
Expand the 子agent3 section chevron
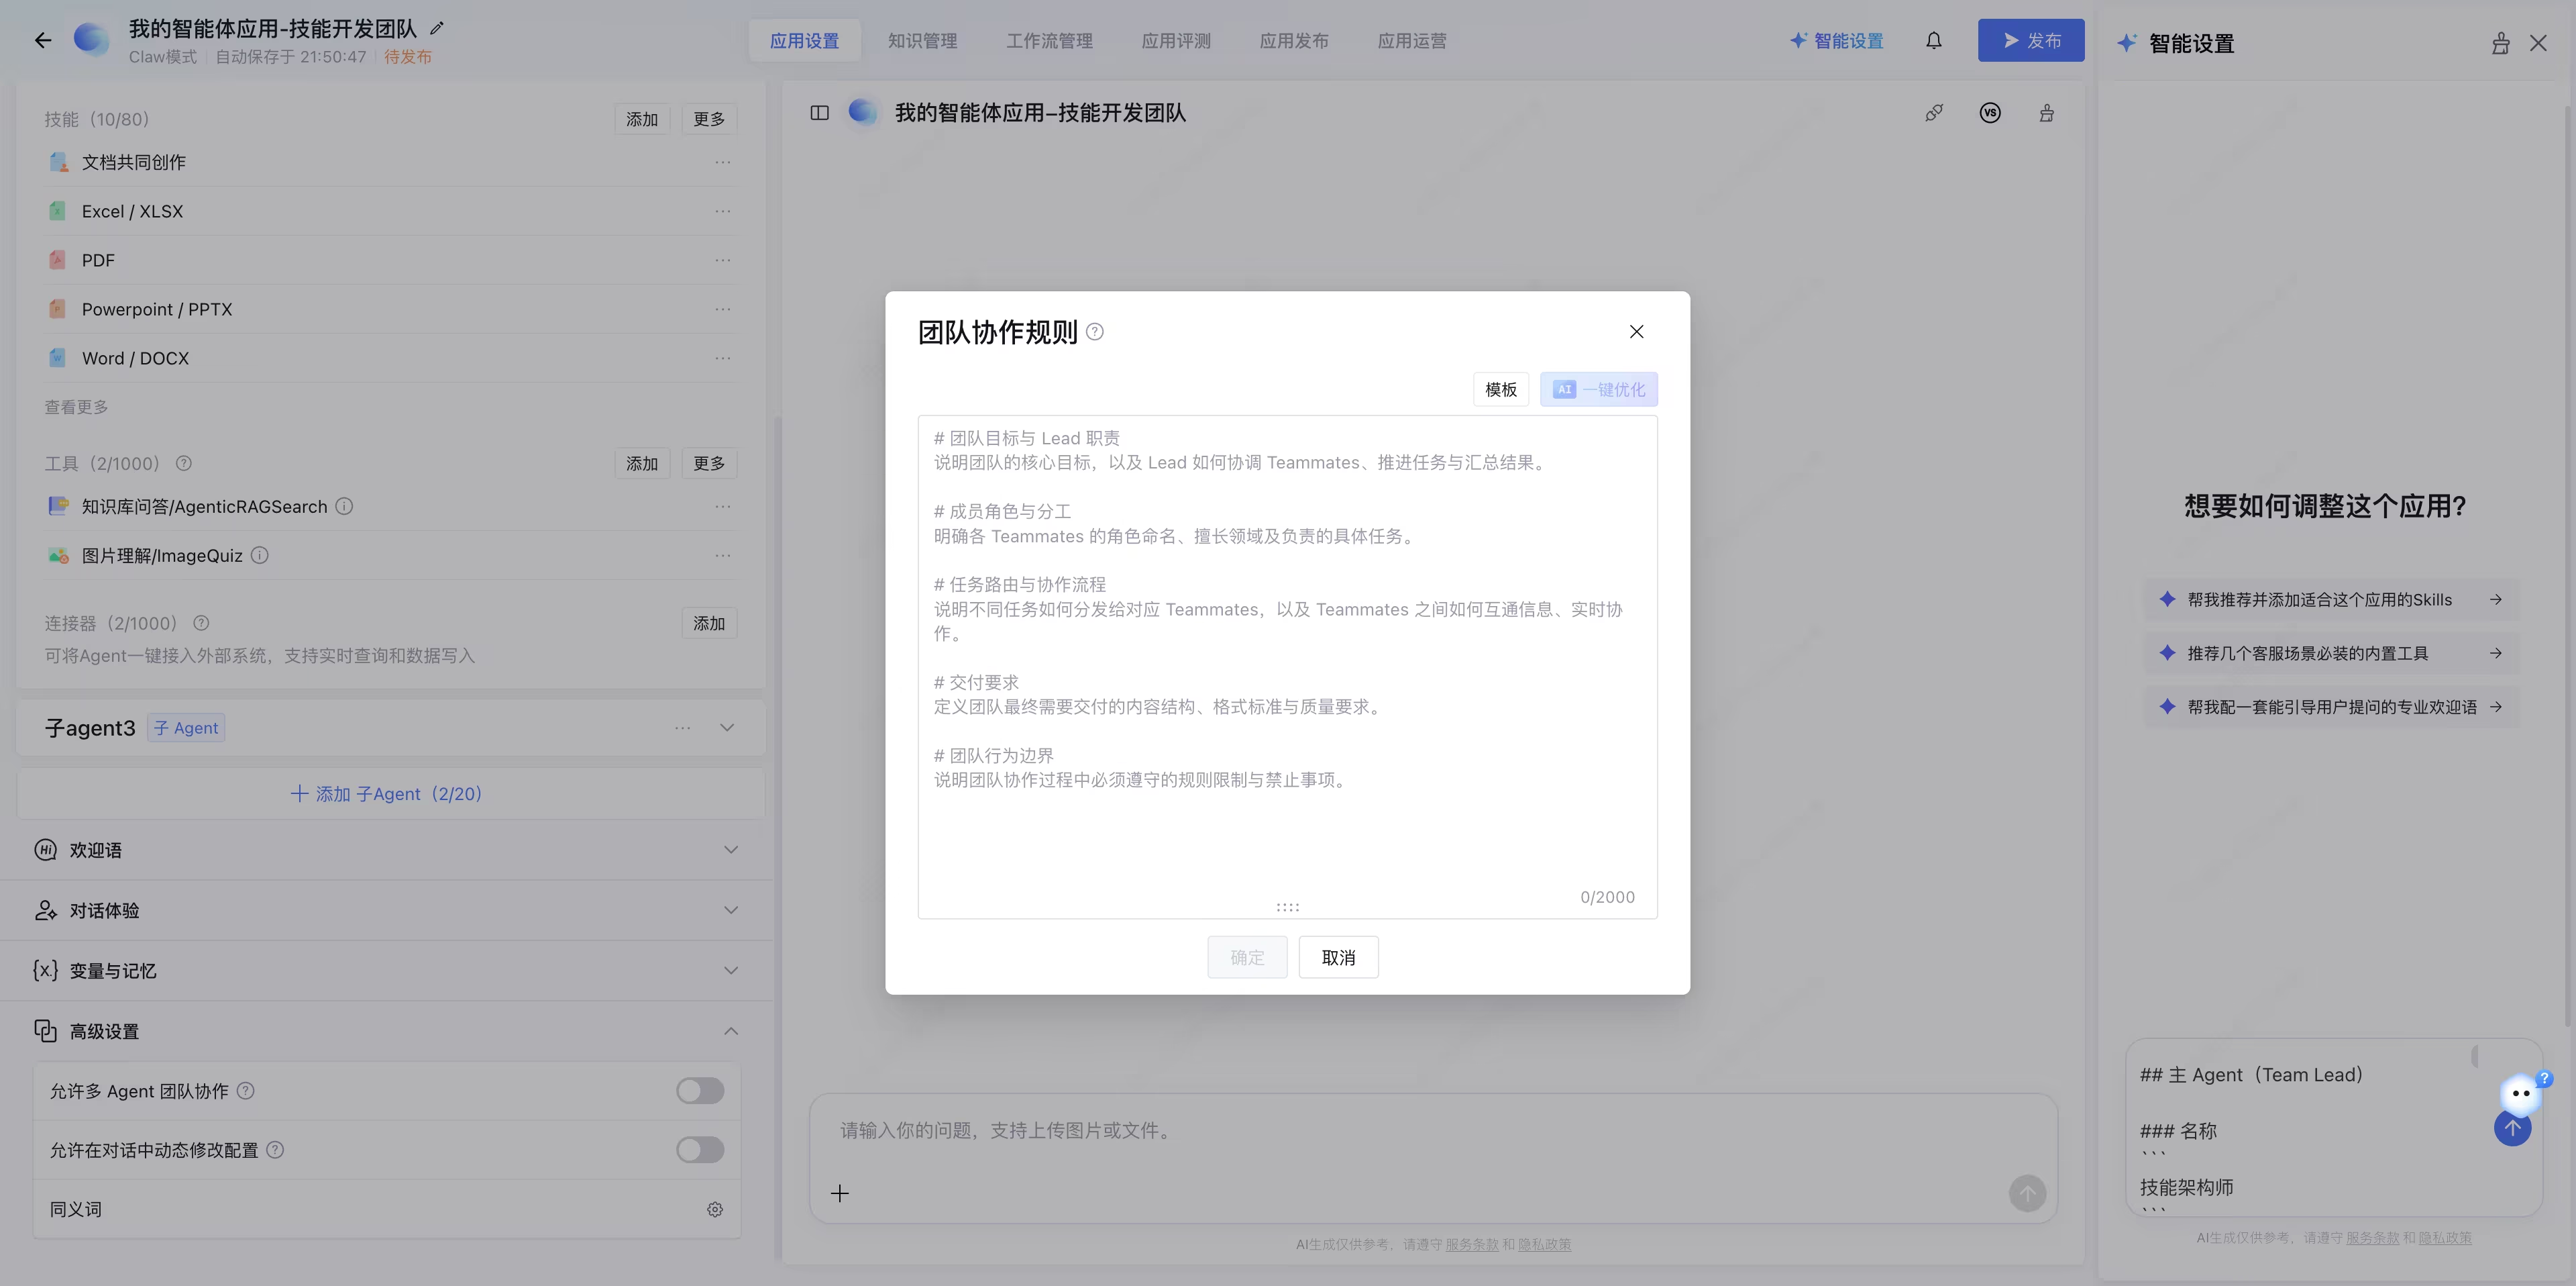tap(727, 728)
